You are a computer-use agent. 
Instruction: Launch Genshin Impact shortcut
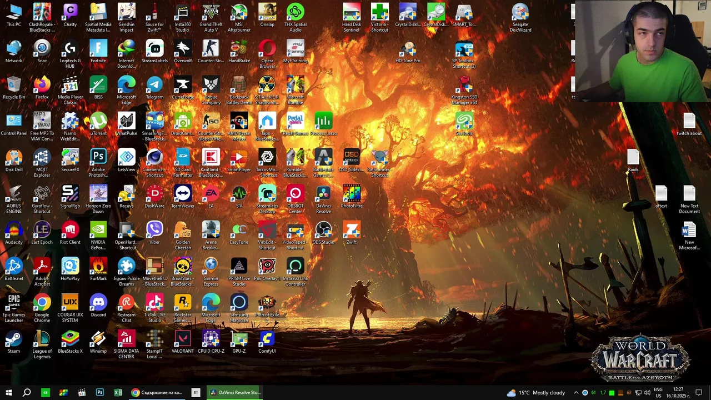click(126, 17)
